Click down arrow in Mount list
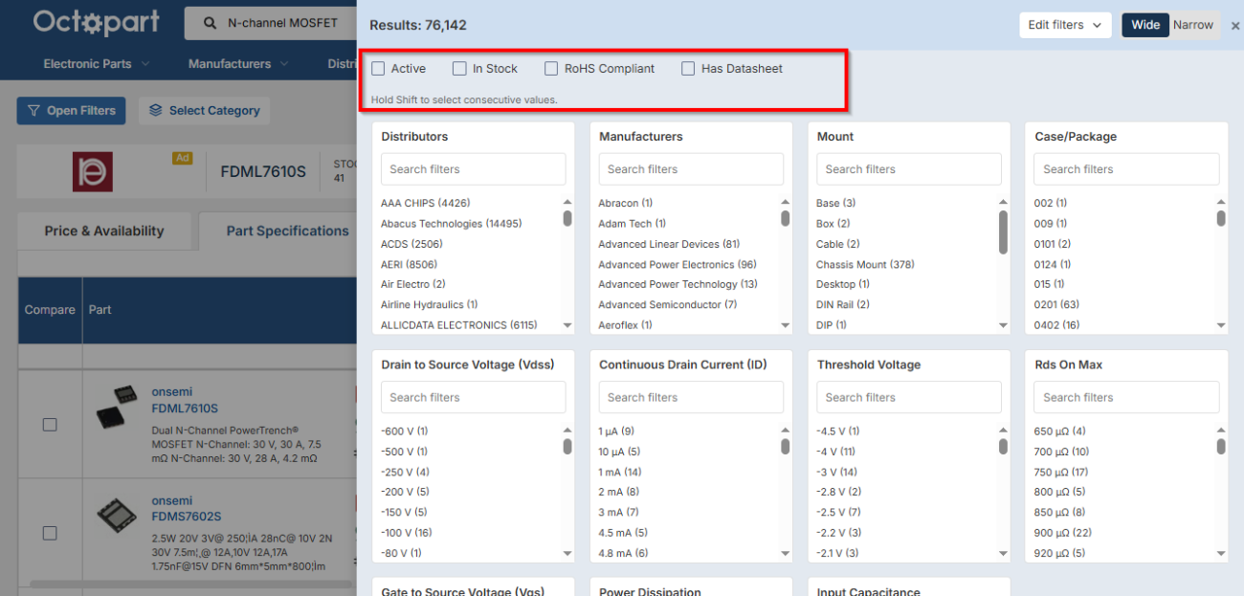Viewport: 1244px width, 596px height. pos(1004,325)
